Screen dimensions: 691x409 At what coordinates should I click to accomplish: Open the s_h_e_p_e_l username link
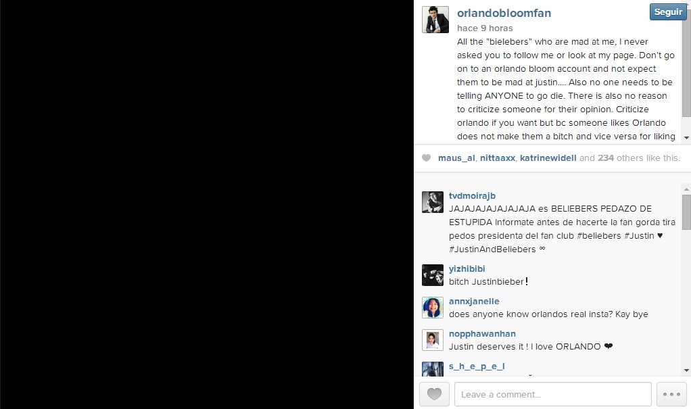(477, 366)
